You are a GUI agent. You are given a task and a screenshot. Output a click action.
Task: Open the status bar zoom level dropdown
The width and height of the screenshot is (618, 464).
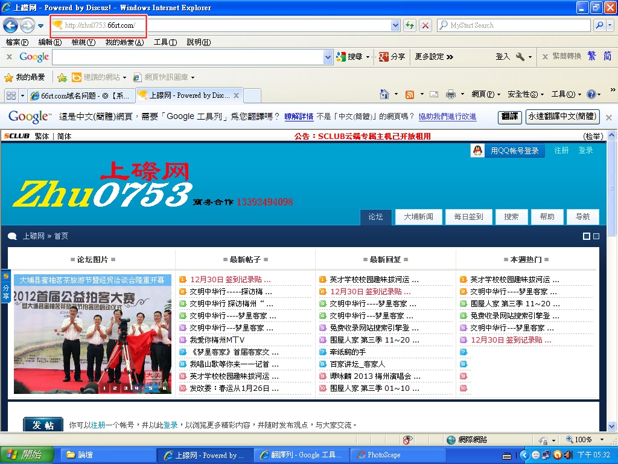coord(602,440)
